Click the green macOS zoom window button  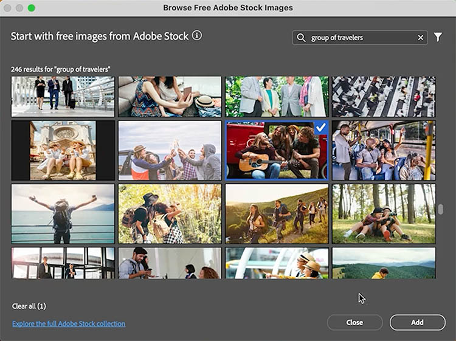[x=32, y=8]
